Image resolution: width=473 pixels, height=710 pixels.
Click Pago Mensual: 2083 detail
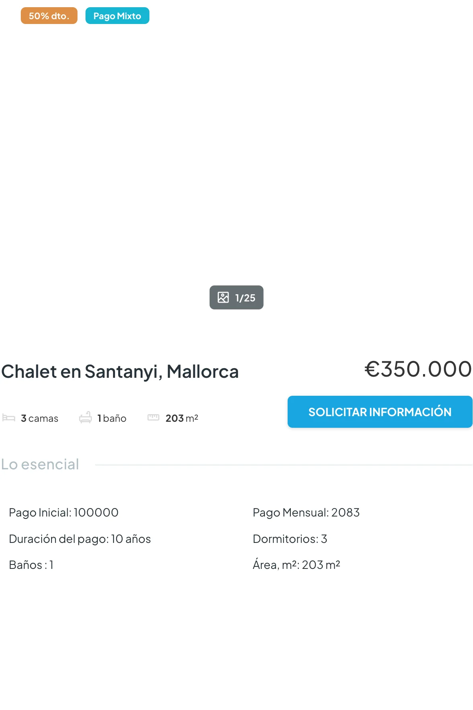(306, 513)
